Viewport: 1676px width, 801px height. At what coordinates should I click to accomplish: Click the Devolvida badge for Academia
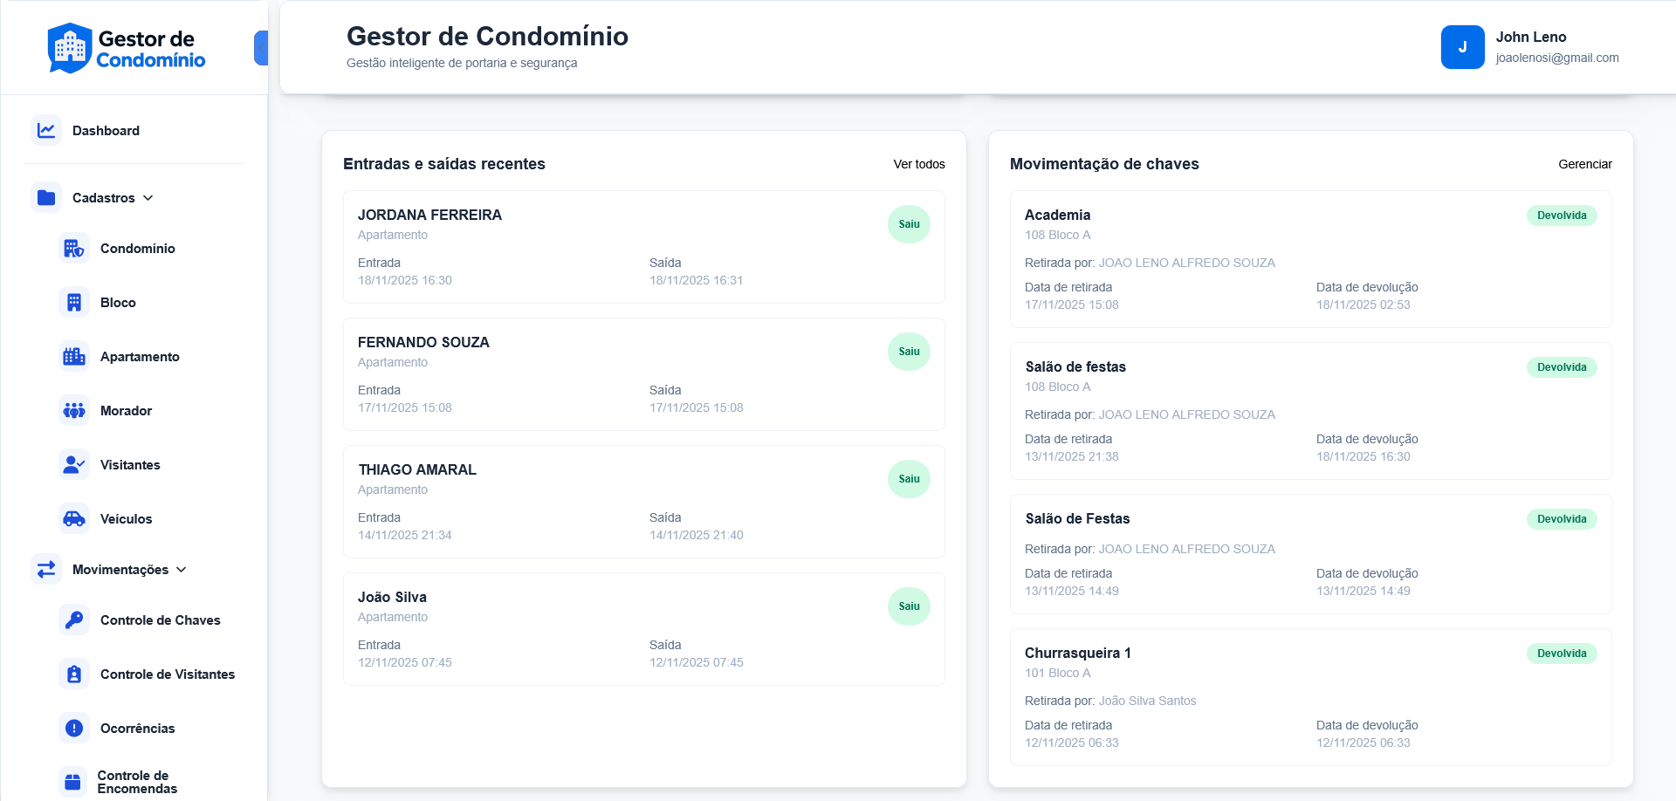coord(1562,216)
